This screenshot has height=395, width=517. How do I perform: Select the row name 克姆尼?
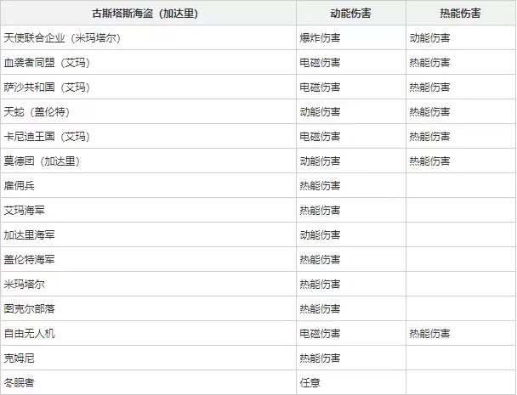19,358
